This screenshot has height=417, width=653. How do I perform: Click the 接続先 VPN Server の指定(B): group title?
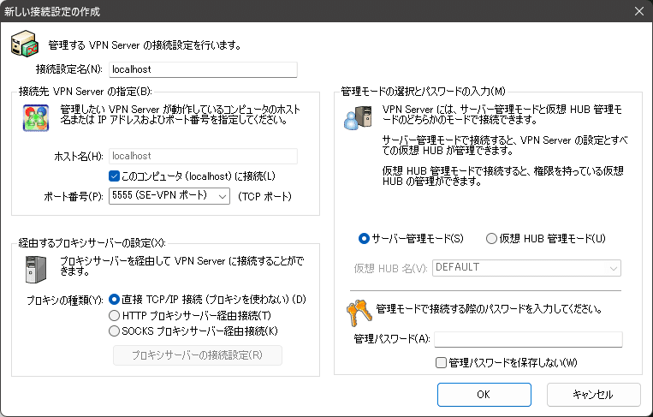86,92
